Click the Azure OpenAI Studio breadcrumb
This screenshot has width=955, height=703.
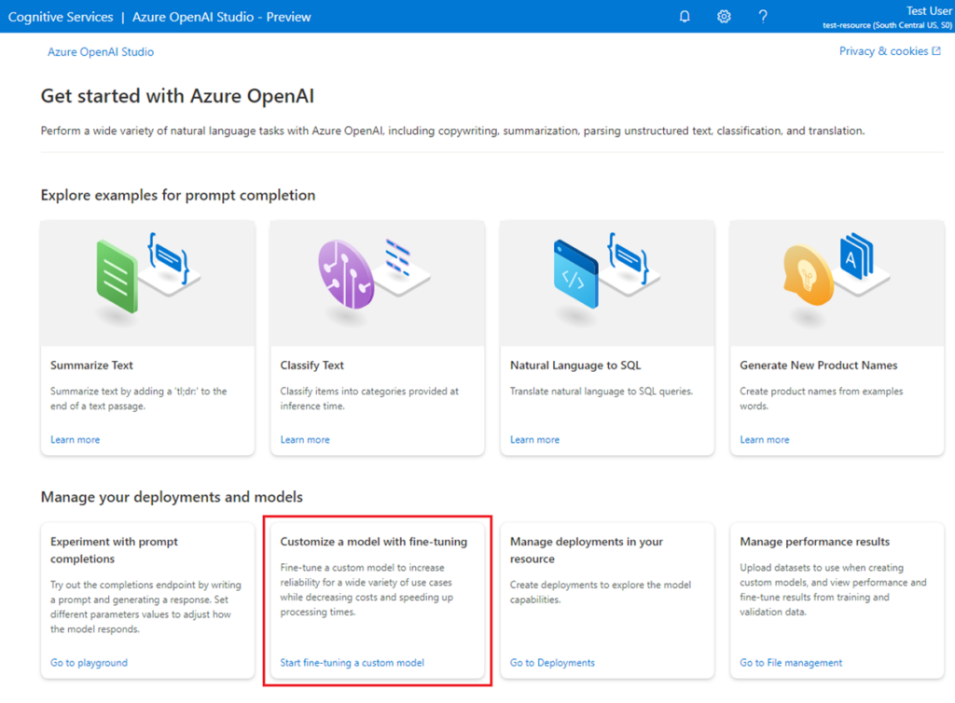pyautogui.click(x=100, y=51)
